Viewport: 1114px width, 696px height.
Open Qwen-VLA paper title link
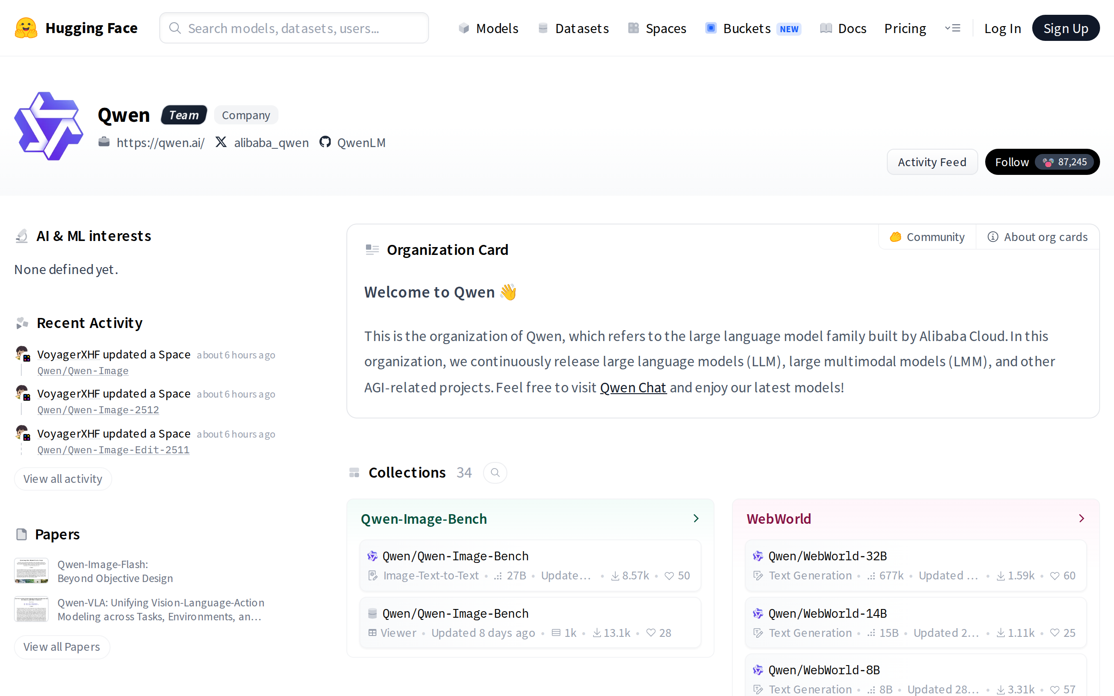click(161, 609)
